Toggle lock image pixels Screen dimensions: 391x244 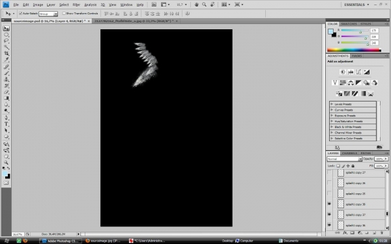pos(343,166)
